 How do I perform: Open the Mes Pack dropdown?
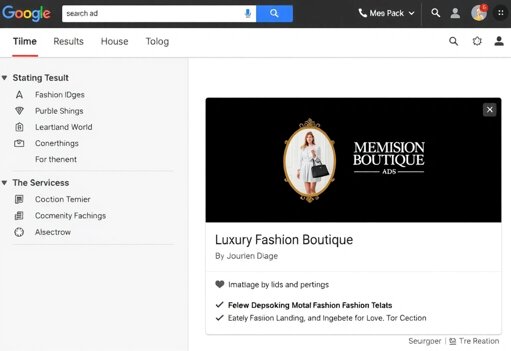coord(387,13)
